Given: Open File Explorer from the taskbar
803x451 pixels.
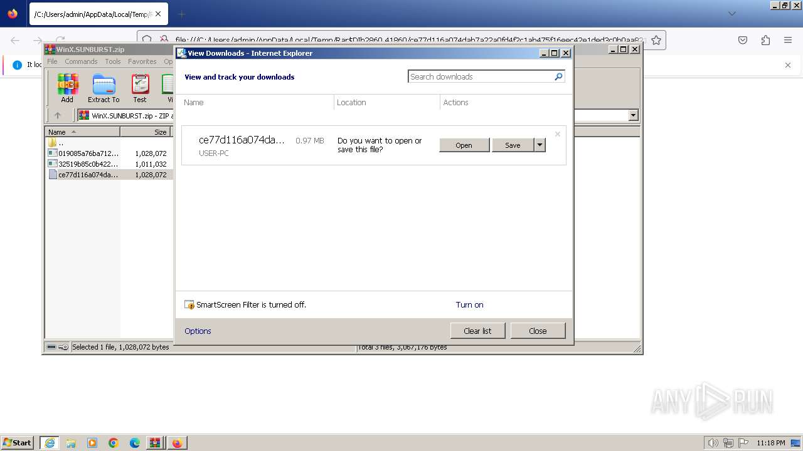Looking at the screenshot, I should point(71,443).
